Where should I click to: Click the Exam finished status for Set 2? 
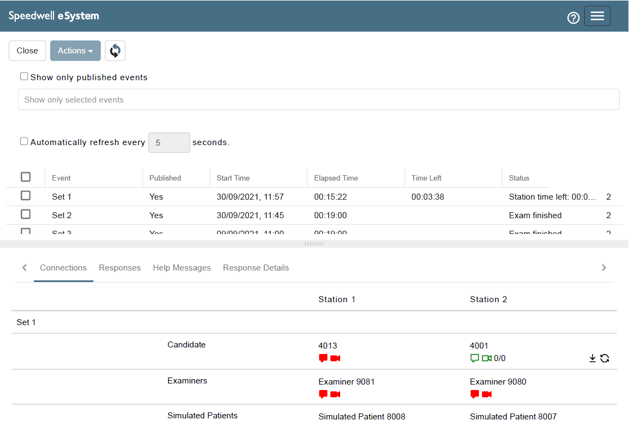(535, 215)
